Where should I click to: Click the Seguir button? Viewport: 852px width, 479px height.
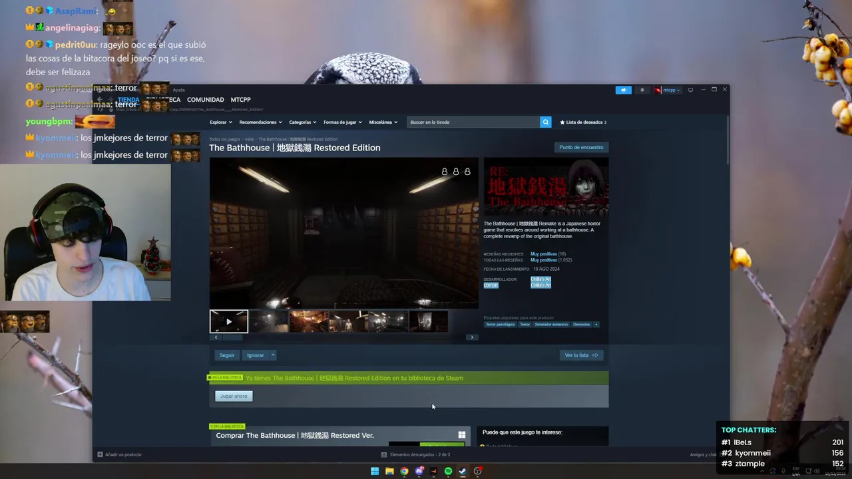(227, 355)
